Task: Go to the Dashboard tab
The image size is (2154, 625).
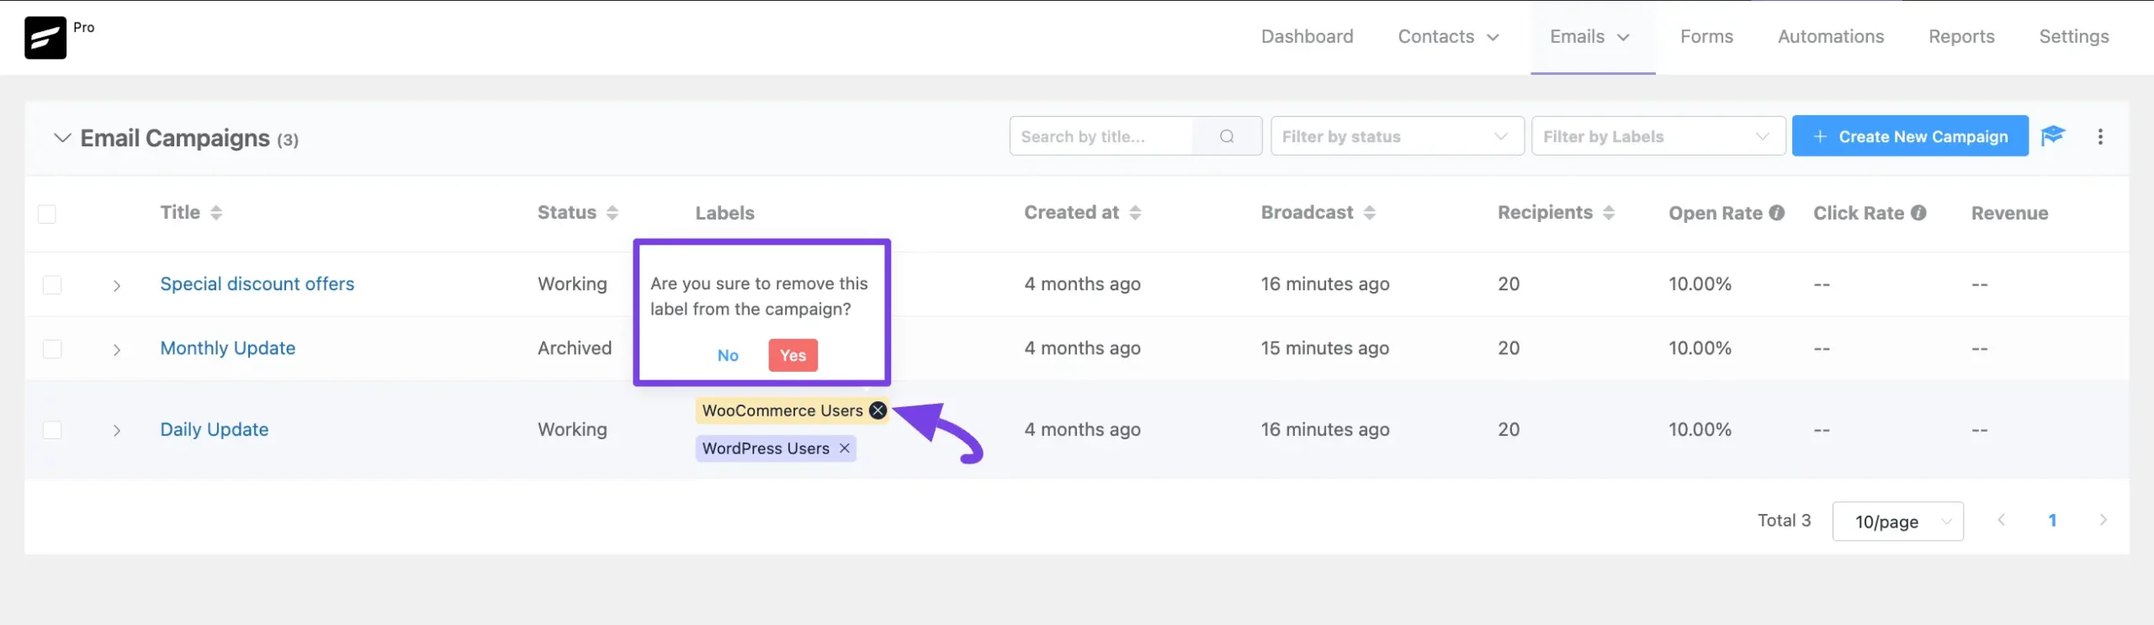Action: tap(1307, 37)
